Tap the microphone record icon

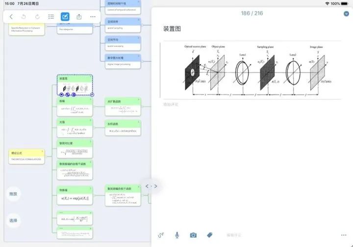[177, 235]
